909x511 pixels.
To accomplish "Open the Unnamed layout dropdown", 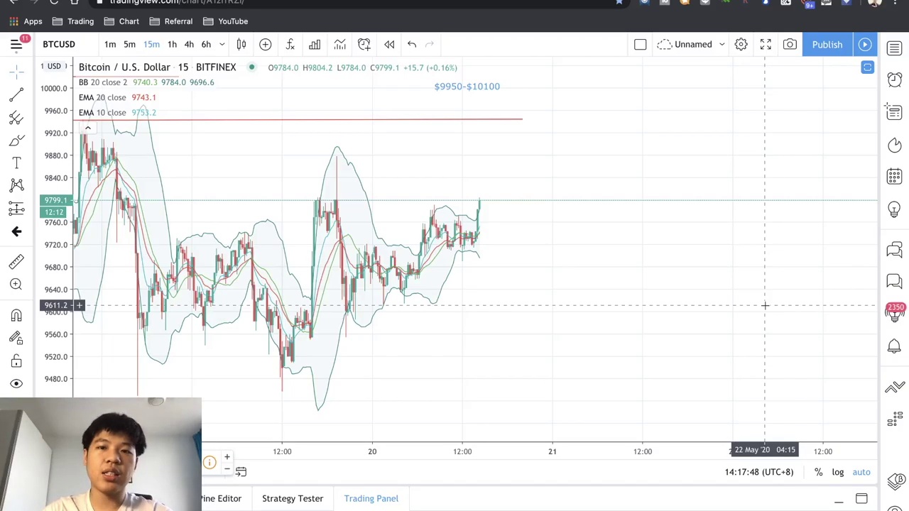I will 692,45.
